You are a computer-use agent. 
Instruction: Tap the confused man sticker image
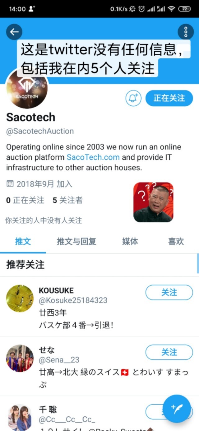tap(153, 202)
